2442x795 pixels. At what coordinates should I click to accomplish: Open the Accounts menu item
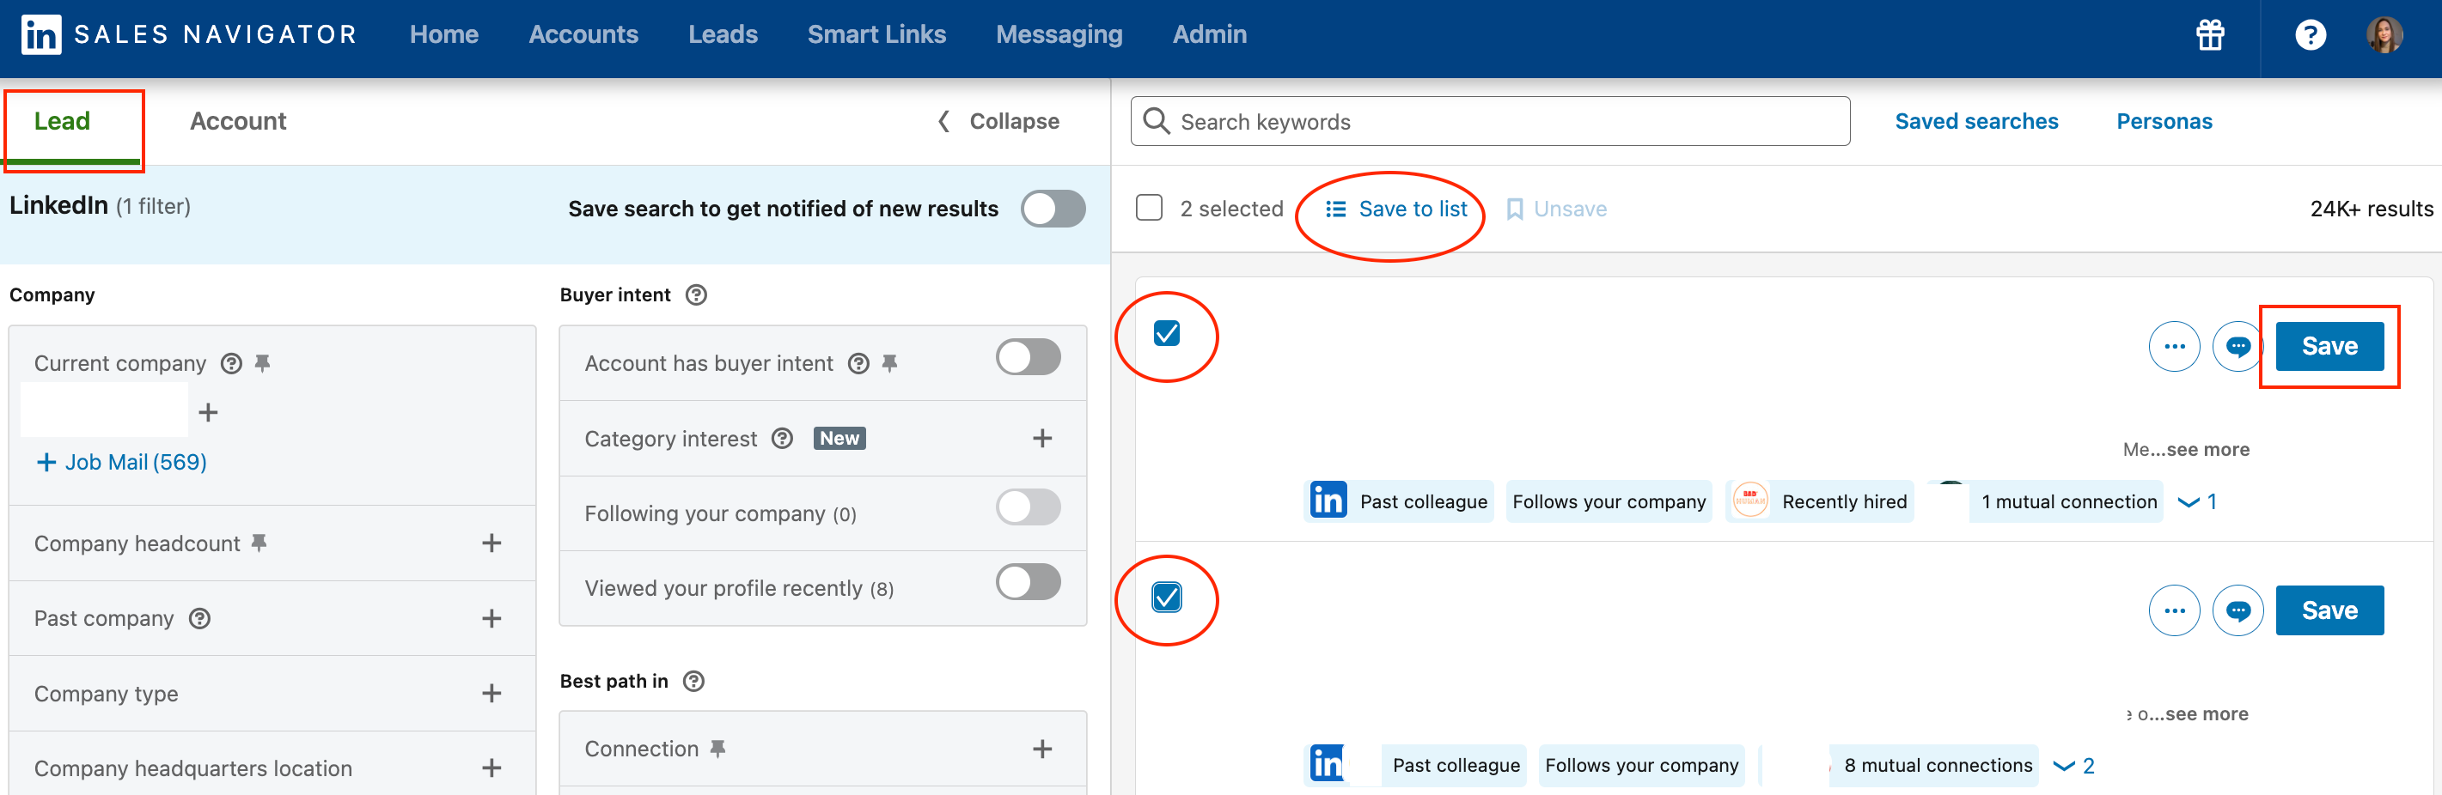[583, 35]
